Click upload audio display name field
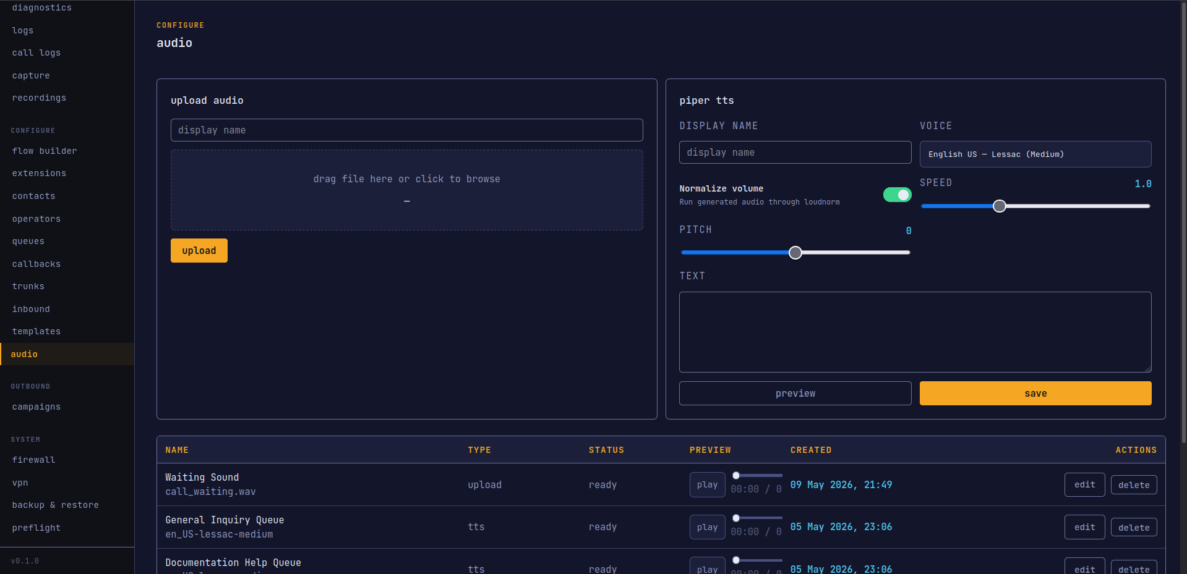The height and width of the screenshot is (574, 1187). (x=406, y=130)
